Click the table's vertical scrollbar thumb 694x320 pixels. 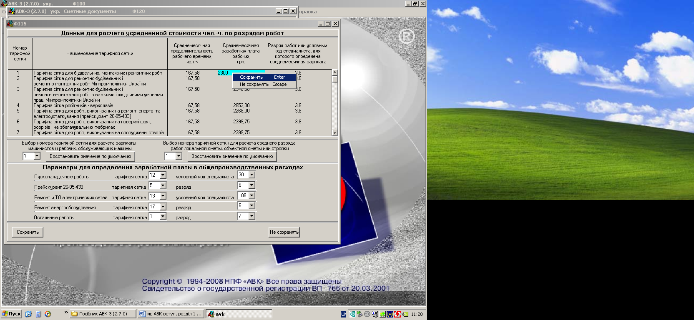(x=334, y=79)
